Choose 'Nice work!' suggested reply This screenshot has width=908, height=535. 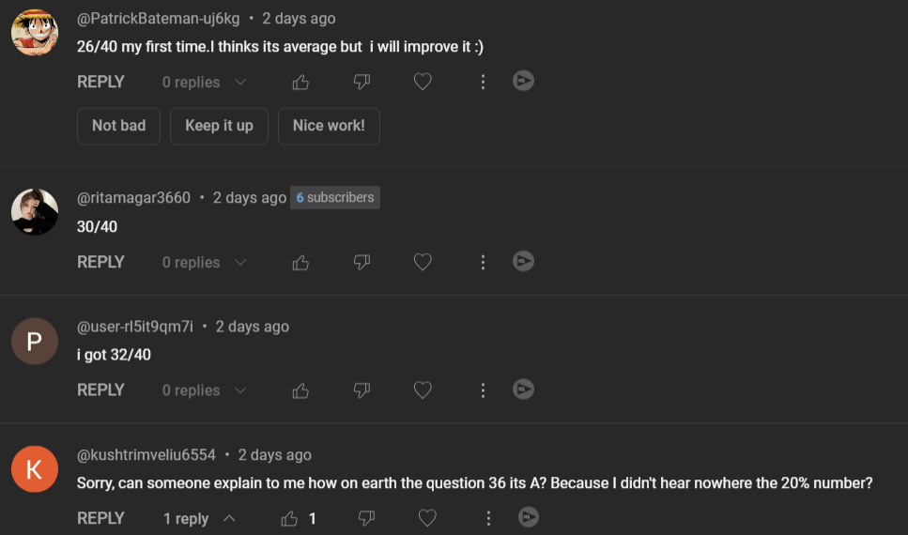(x=329, y=126)
